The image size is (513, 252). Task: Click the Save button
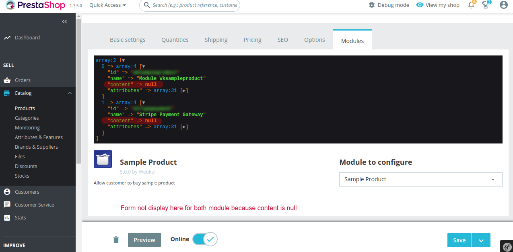coord(459,240)
